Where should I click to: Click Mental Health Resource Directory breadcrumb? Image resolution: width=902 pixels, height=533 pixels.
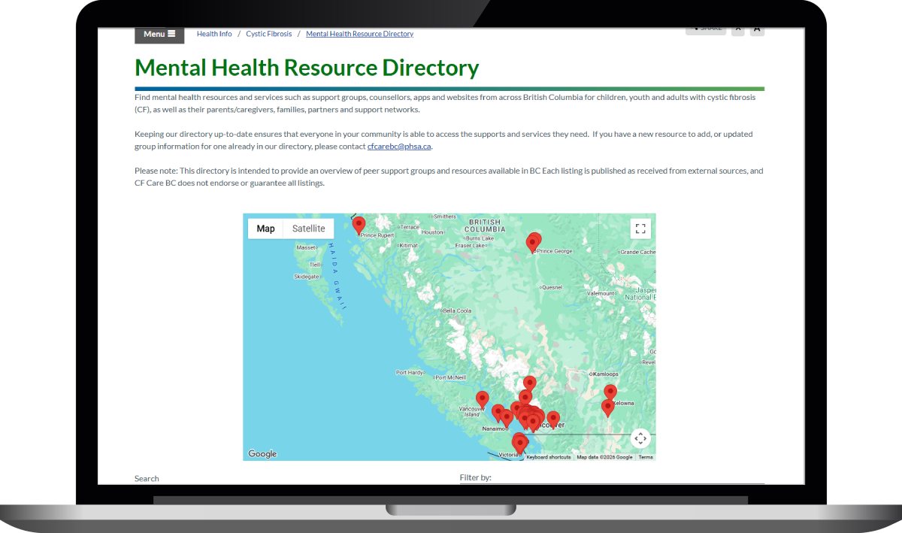click(359, 34)
